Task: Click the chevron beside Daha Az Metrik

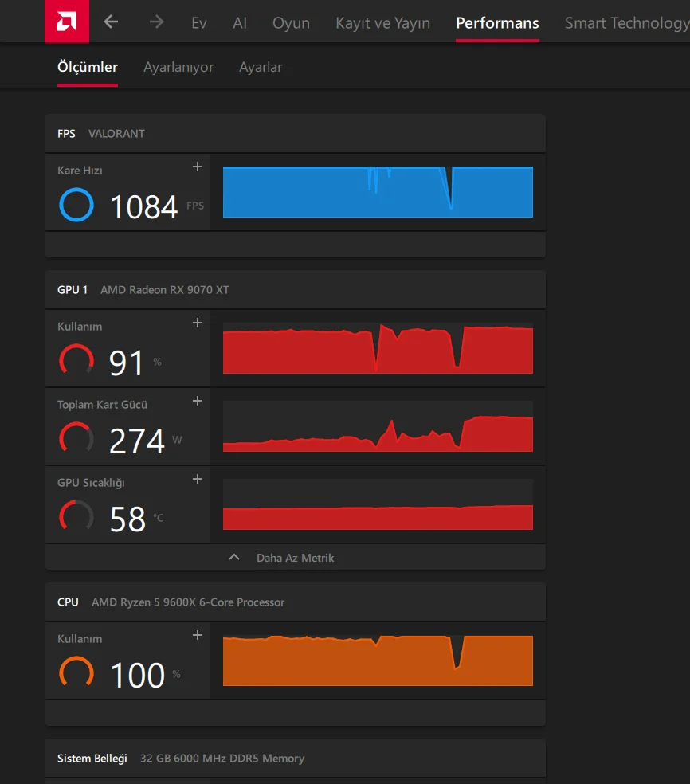Action: 234,557
